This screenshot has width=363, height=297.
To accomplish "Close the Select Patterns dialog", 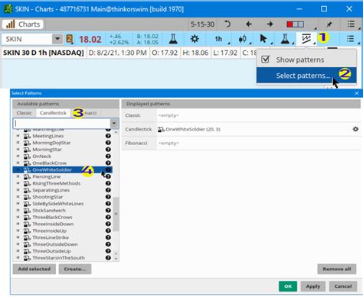I will (x=357, y=93).
